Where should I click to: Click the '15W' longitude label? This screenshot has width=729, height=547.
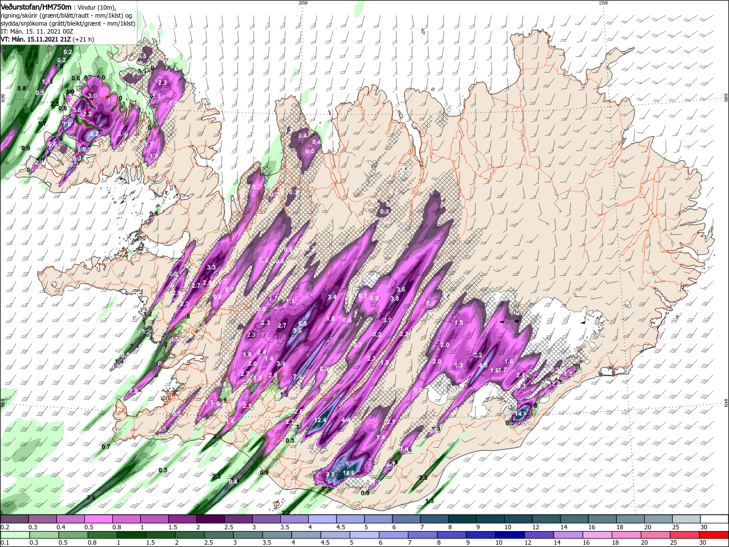coord(603,3)
